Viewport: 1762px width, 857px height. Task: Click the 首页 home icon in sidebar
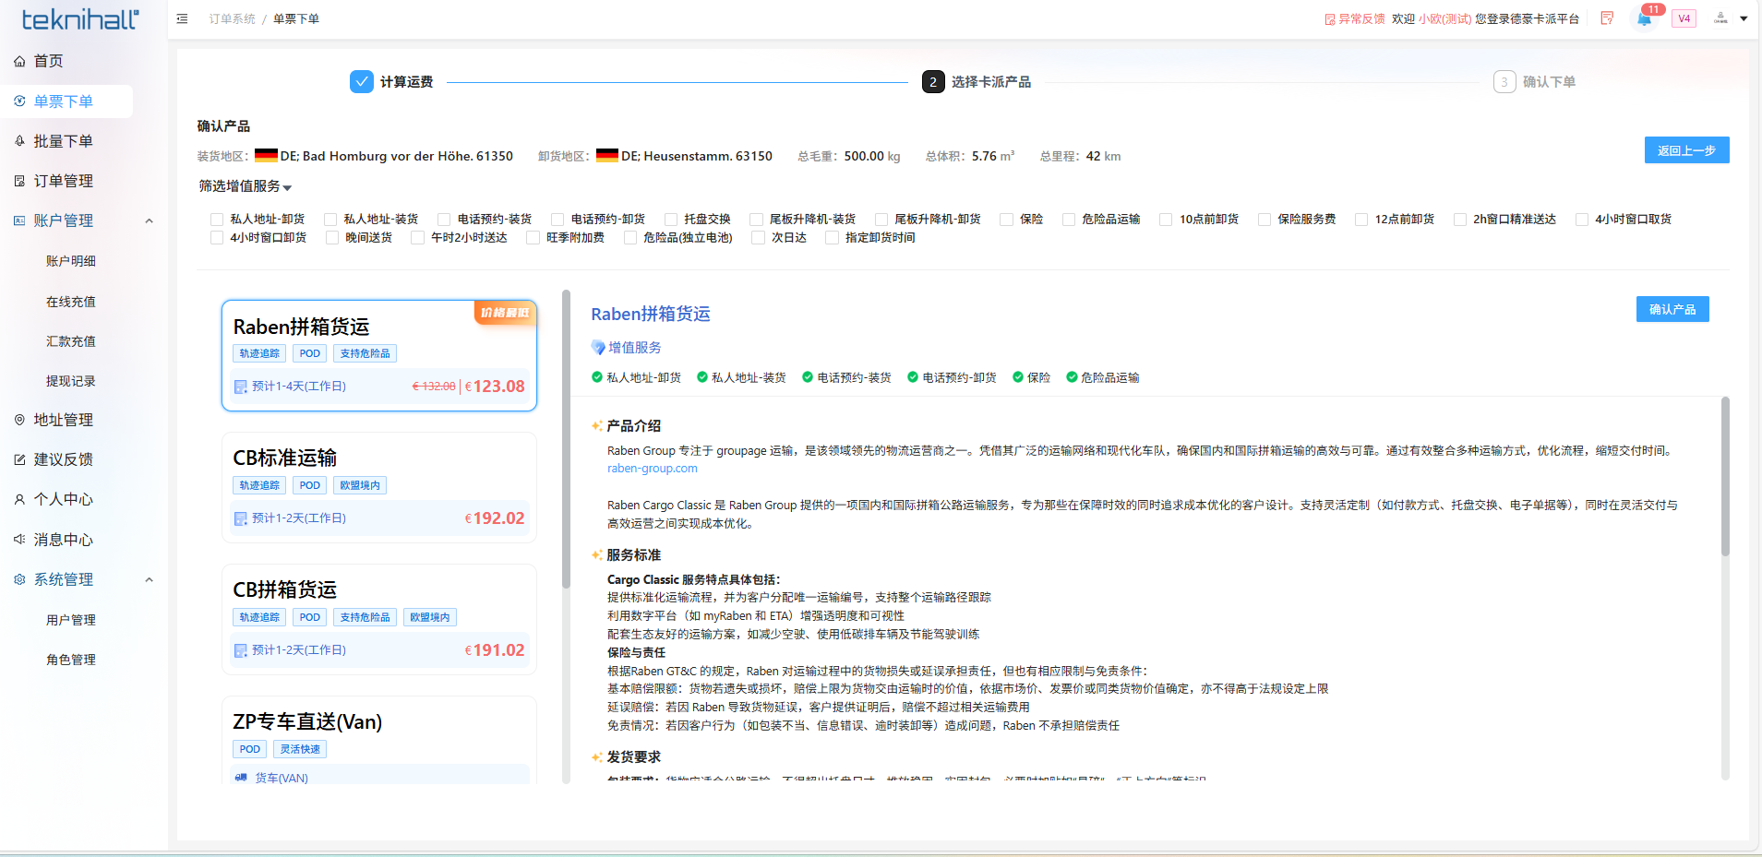pyautogui.click(x=19, y=61)
